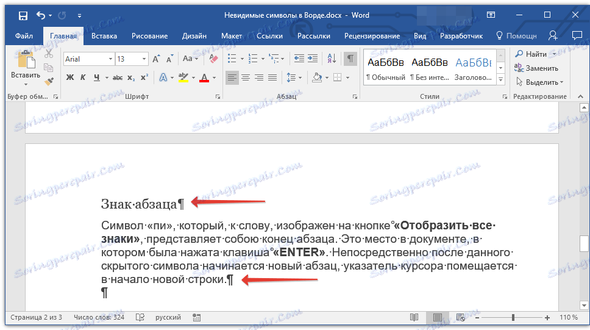Open the Дизайн ribbon tab
The width and height of the screenshot is (590, 330).
(194, 36)
